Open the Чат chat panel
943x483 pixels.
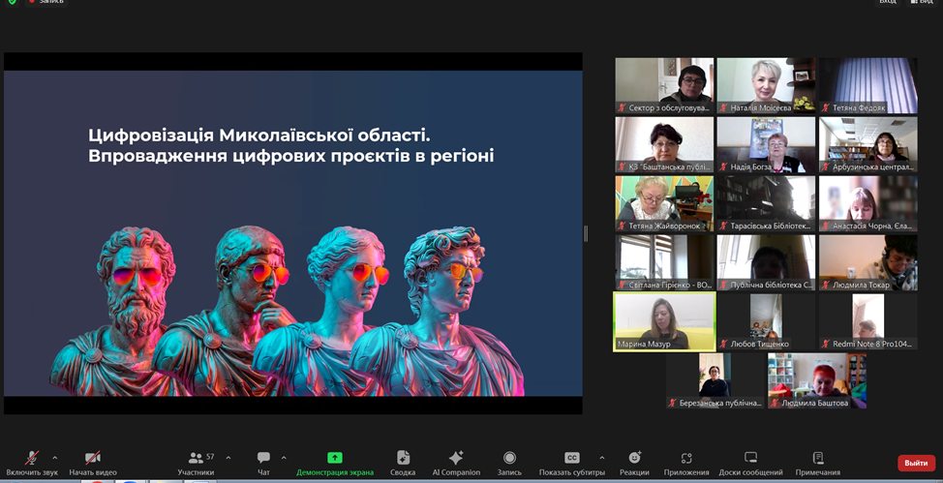click(263, 463)
